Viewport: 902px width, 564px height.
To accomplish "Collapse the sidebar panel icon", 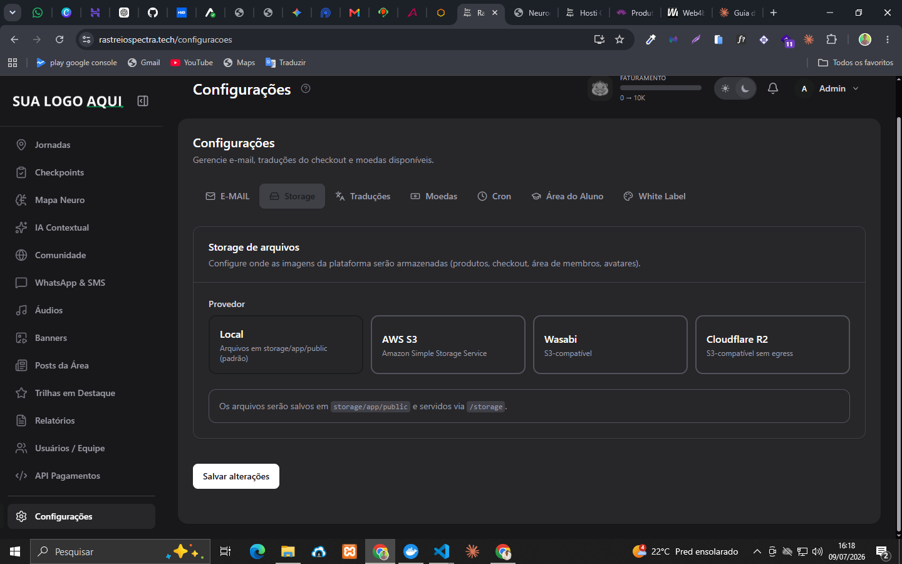I will (143, 101).
